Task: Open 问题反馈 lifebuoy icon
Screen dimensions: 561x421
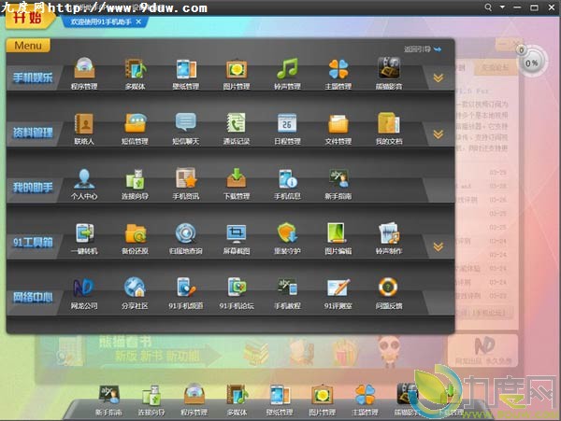Action: coord(389,293)
